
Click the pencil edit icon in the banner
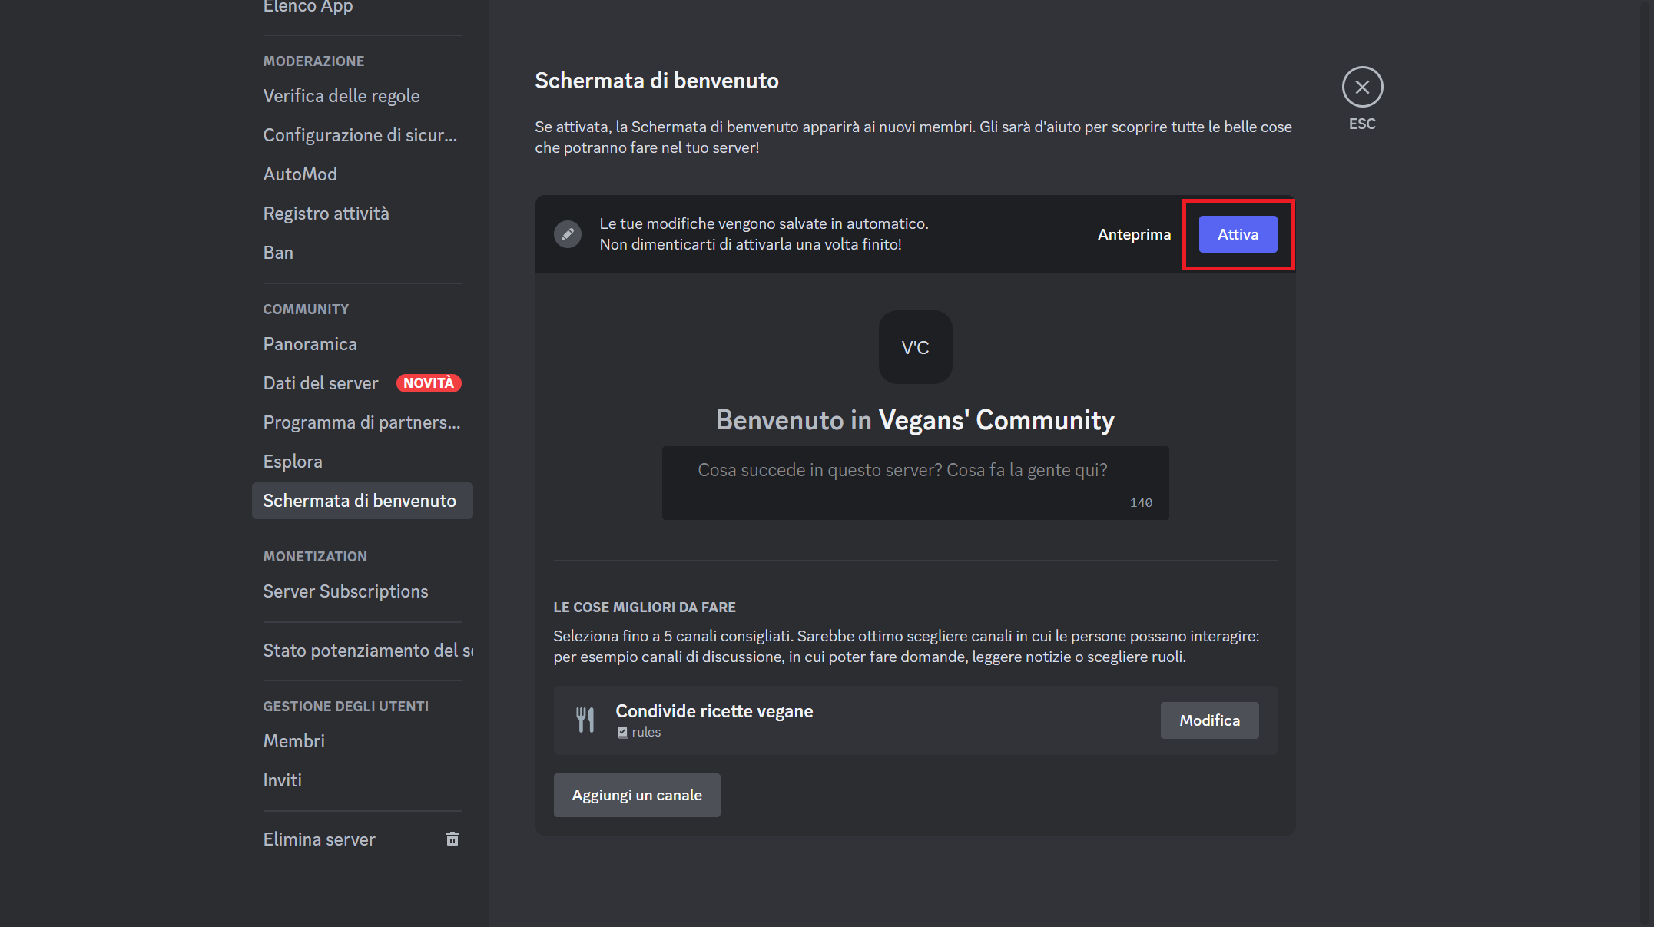click(567, 234)
